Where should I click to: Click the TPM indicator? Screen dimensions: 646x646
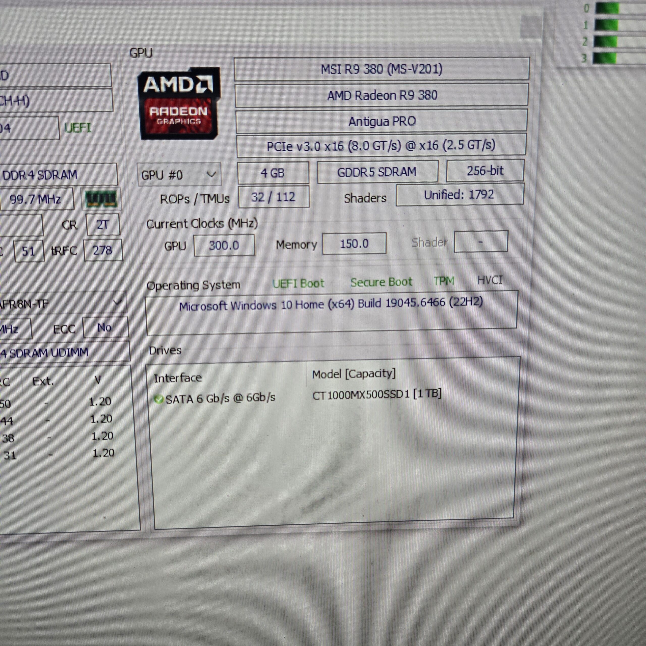tap(444, 281)
